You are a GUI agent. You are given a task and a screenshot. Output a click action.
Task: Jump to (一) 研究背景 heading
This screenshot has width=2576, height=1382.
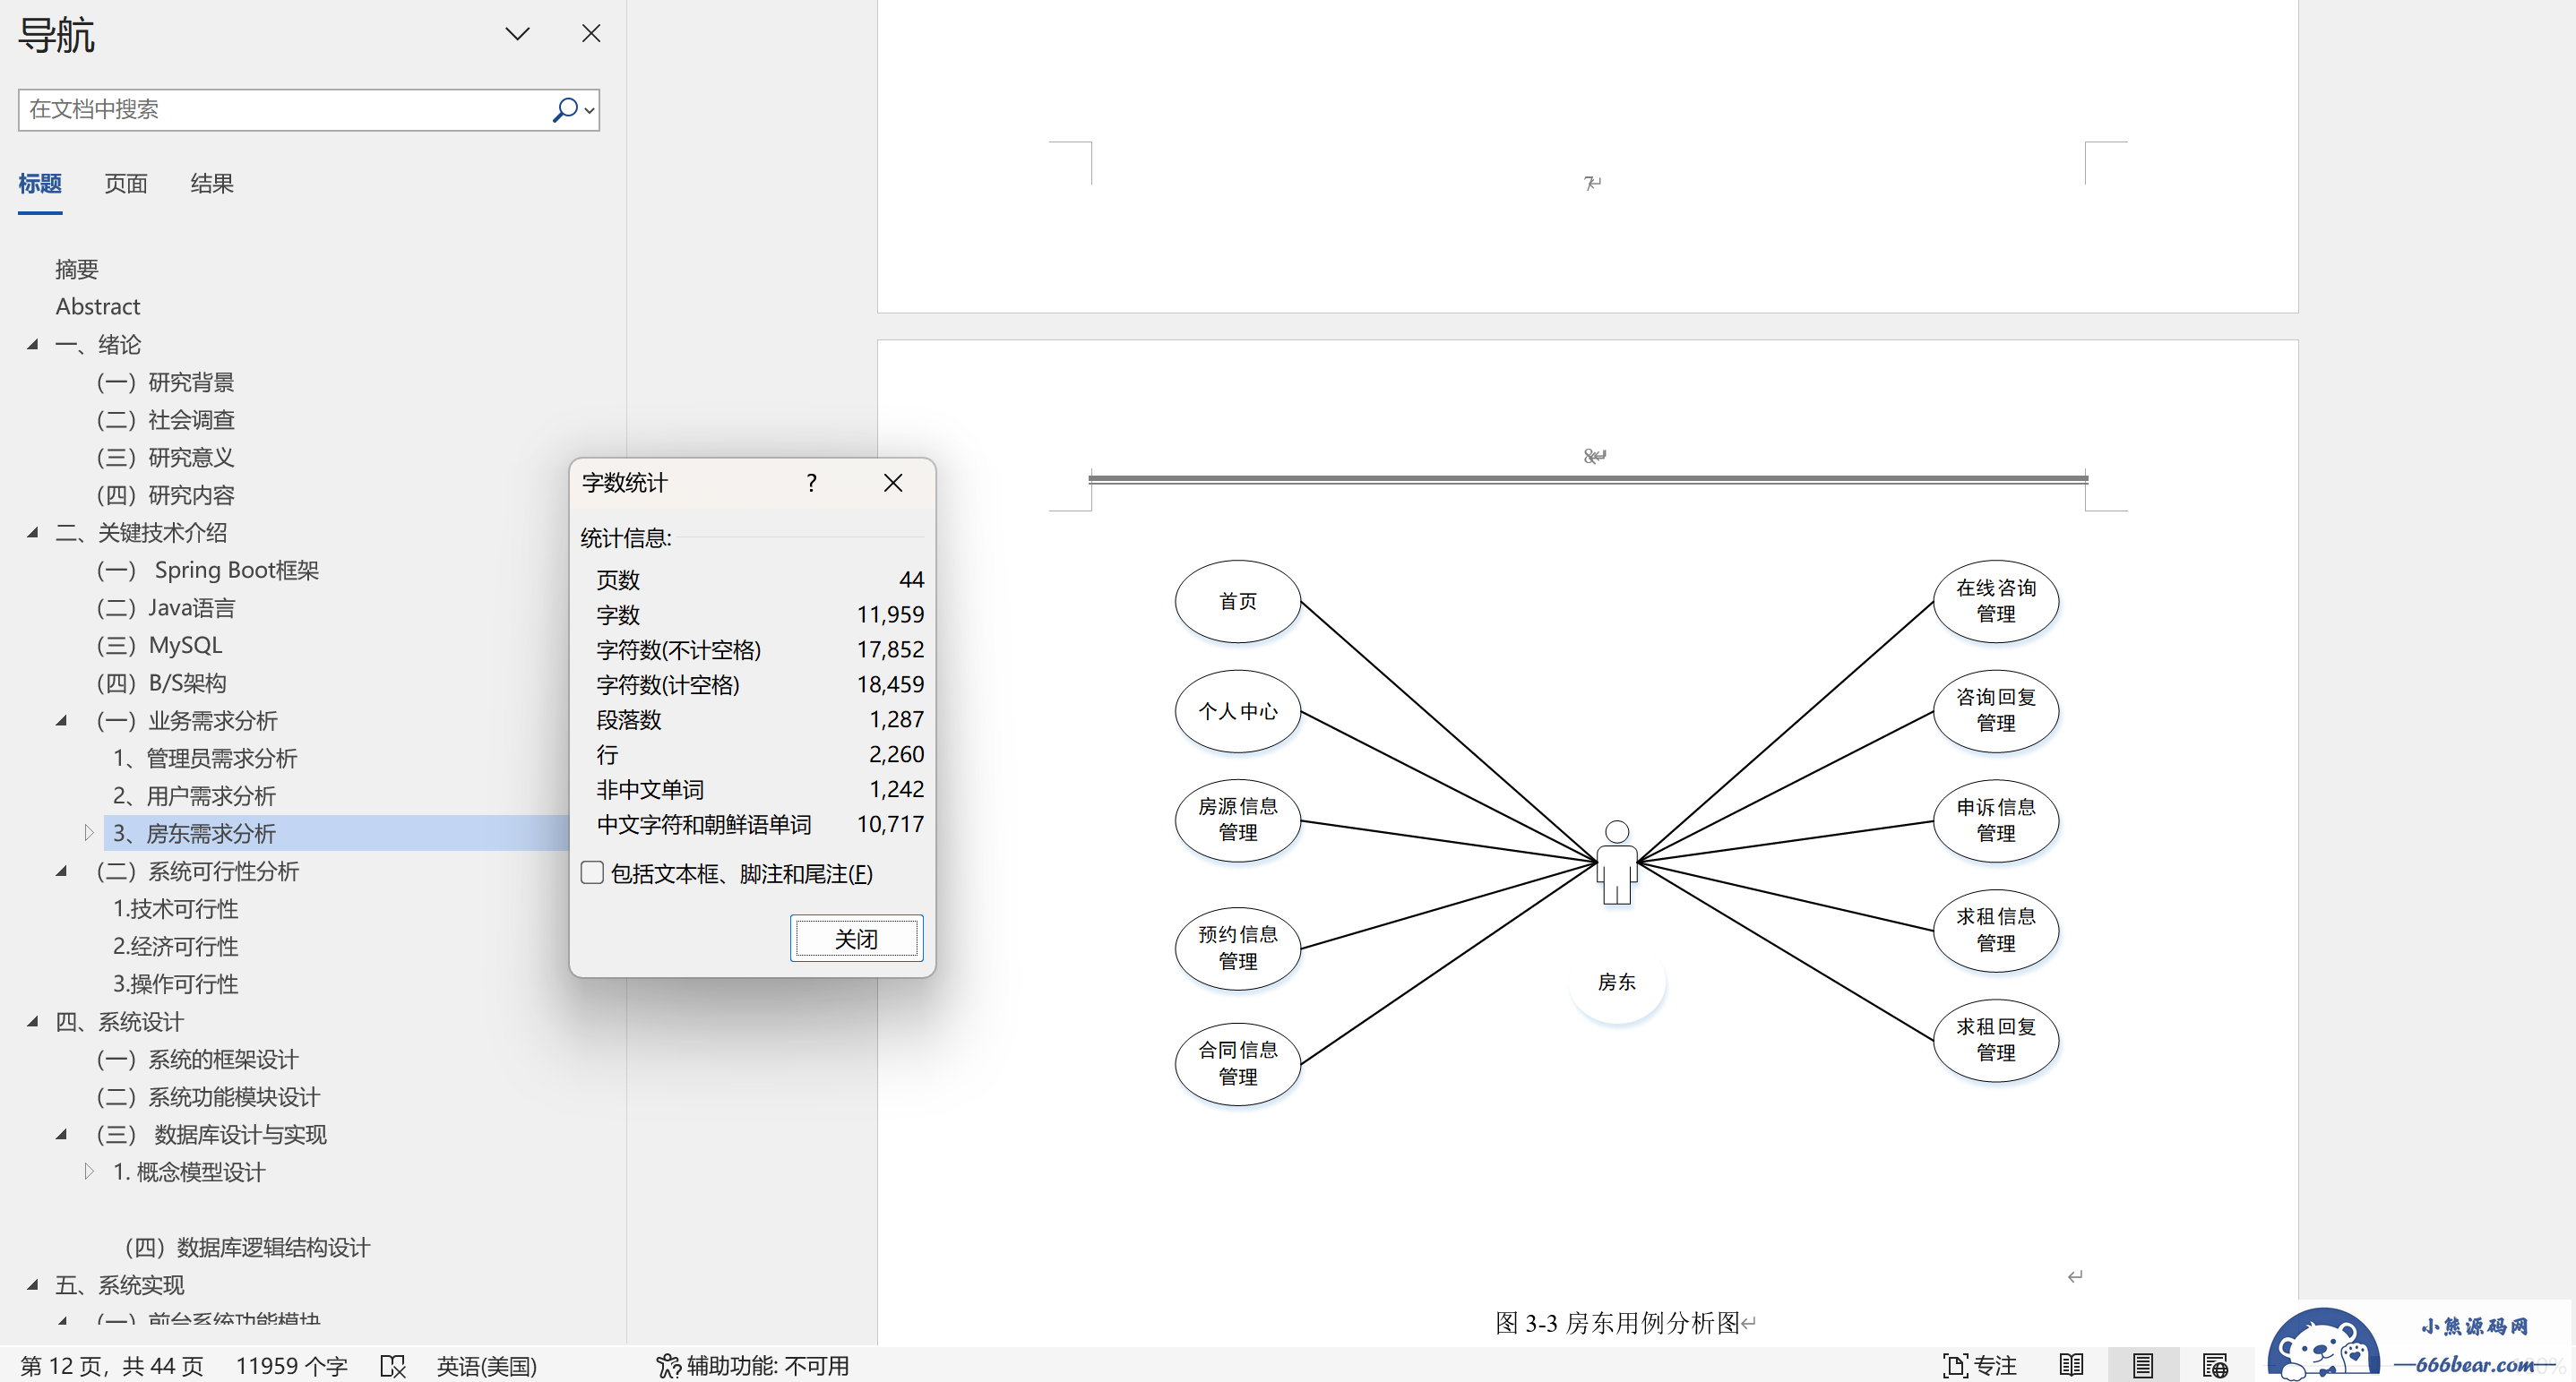[x=166, y=382]
